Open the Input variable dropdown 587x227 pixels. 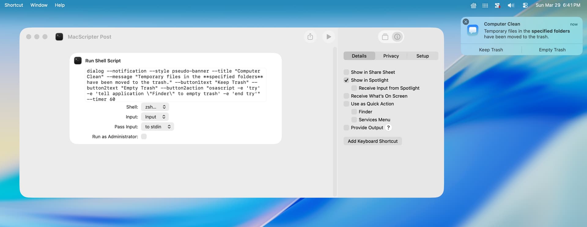tap(155, 117)
